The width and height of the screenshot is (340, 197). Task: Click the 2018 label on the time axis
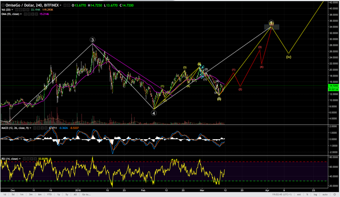coord(78,191)
